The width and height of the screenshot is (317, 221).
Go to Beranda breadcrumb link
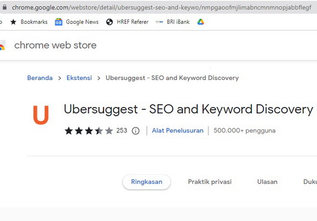[40, 78]
